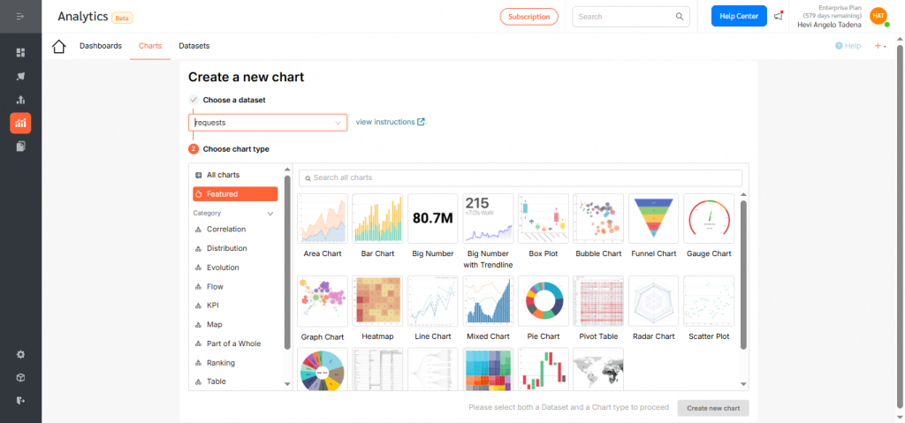Click the Help Center button
The height and width of the screenshot is (423, 905).
click(x=739, y=16)
